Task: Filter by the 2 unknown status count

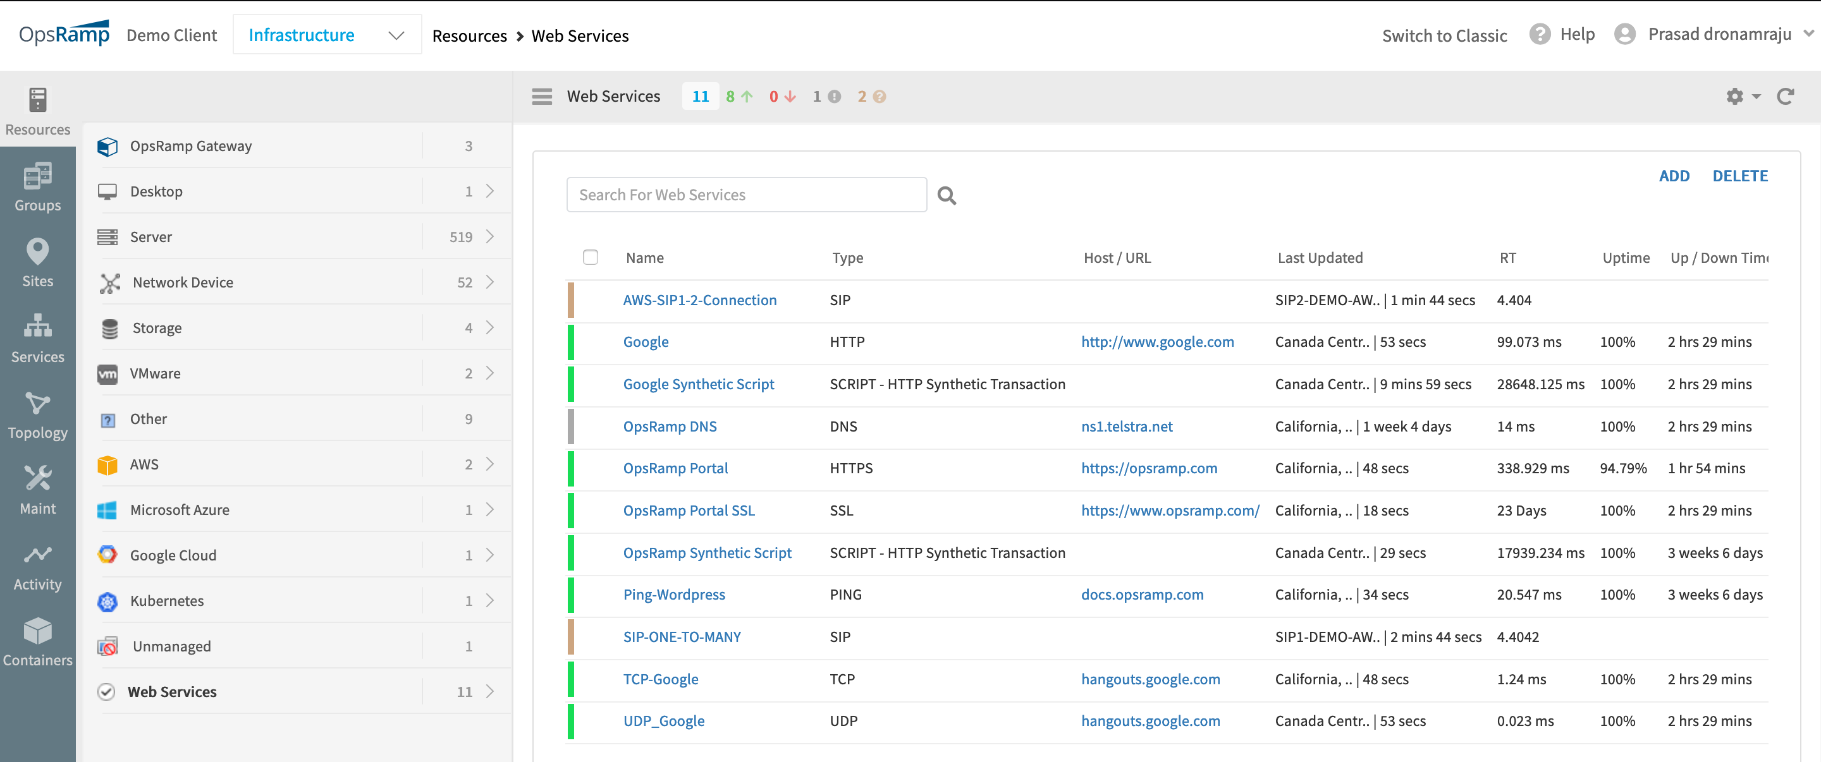Action: (871, 96)
